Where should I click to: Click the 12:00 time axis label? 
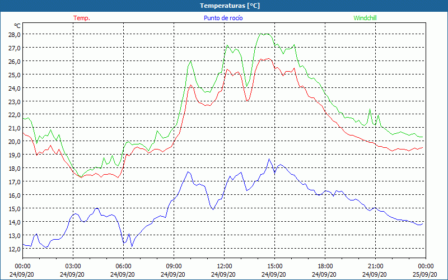tap(225, 267)
